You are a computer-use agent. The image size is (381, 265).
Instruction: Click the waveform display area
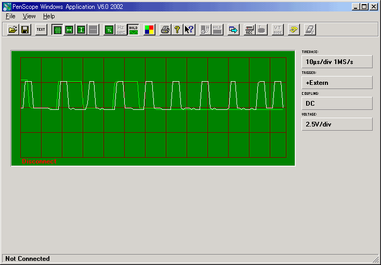coord(153,108)
